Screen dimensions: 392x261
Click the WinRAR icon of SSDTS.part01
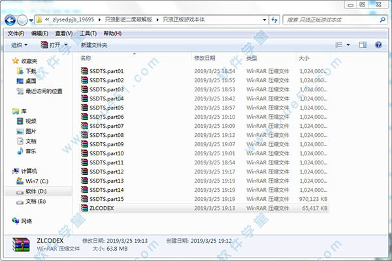85,71
